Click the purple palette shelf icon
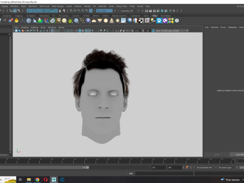244x183 pixels. click(165, 21)
